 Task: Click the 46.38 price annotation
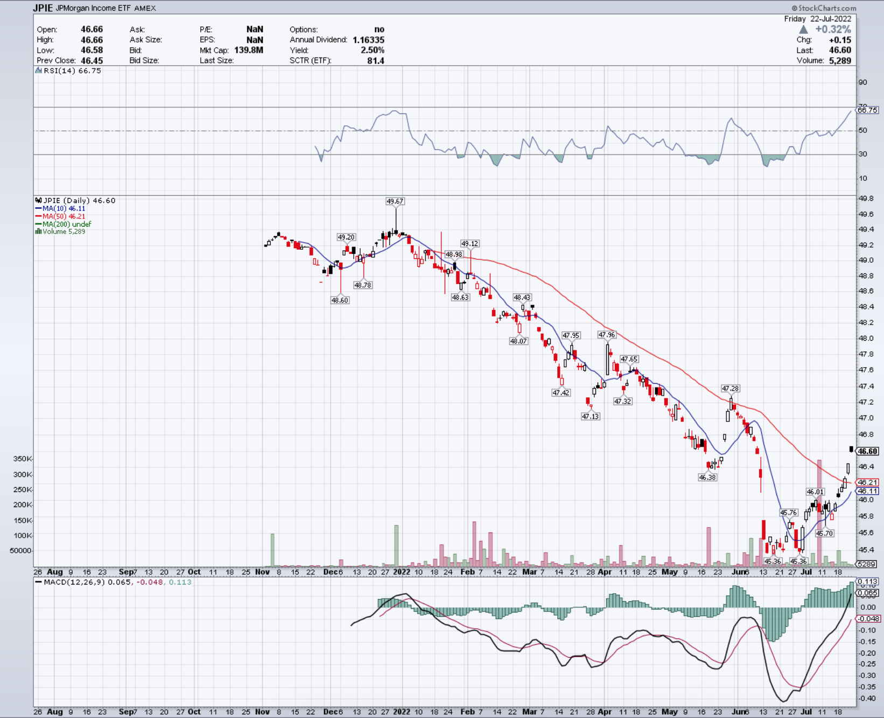coord(707,477)
